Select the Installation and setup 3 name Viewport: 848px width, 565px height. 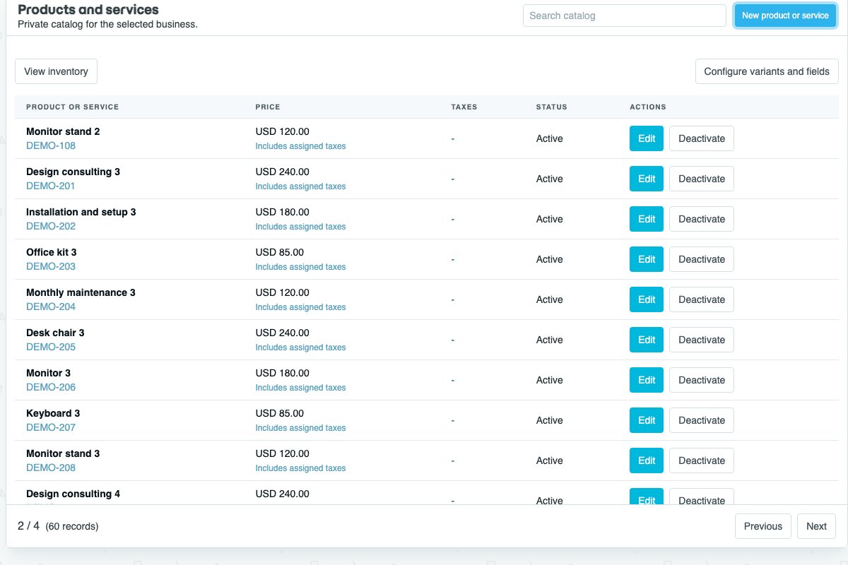[x=81, y=212]
